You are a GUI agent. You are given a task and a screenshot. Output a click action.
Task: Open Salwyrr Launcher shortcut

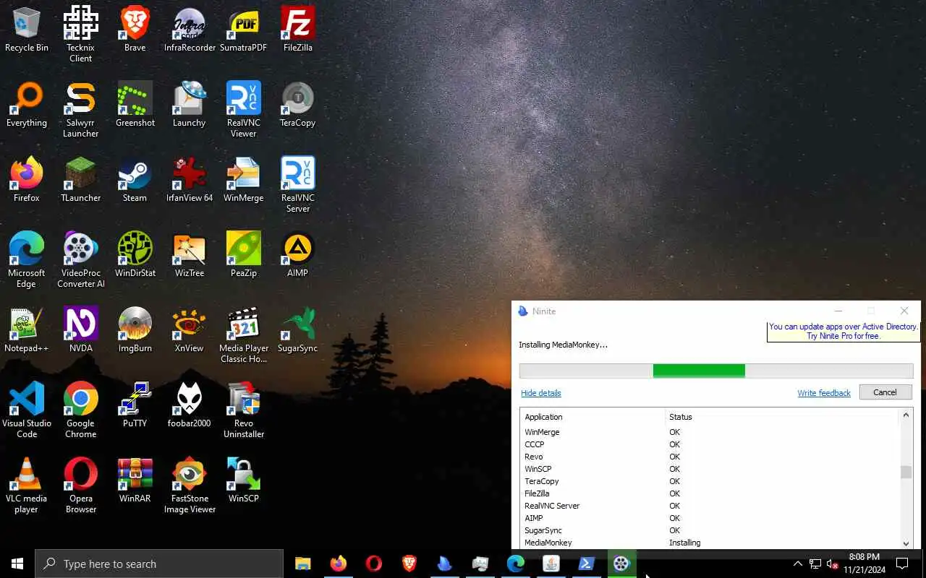pos(80,110)
